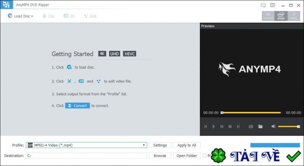Toggle NVIDIA acceleration
304x166 pixels.
click(x=268, y=16)
